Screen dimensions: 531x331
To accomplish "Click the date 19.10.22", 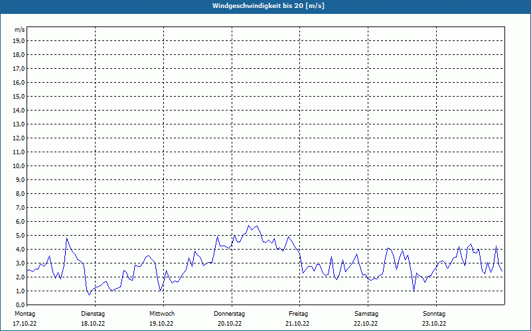I will coord(161,324).
